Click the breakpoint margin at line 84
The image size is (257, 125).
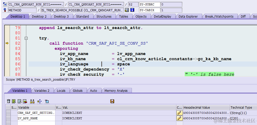click(x=7, y=54)
